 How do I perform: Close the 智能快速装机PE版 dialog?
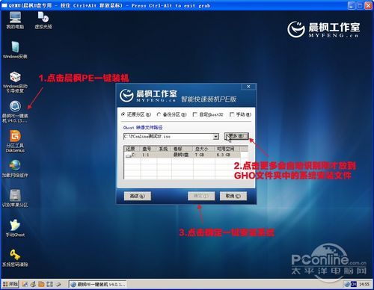tap(248, 87)
